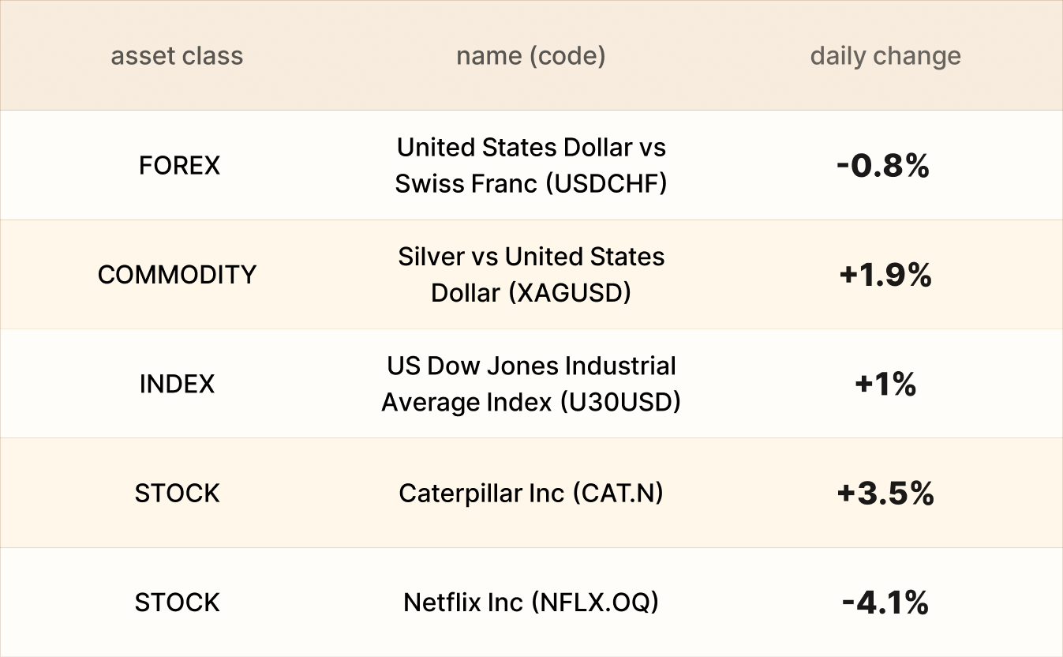Select the COMMODITY asset class cell
This screenshot has height=657, width=1063.
[x=177, y=275]
